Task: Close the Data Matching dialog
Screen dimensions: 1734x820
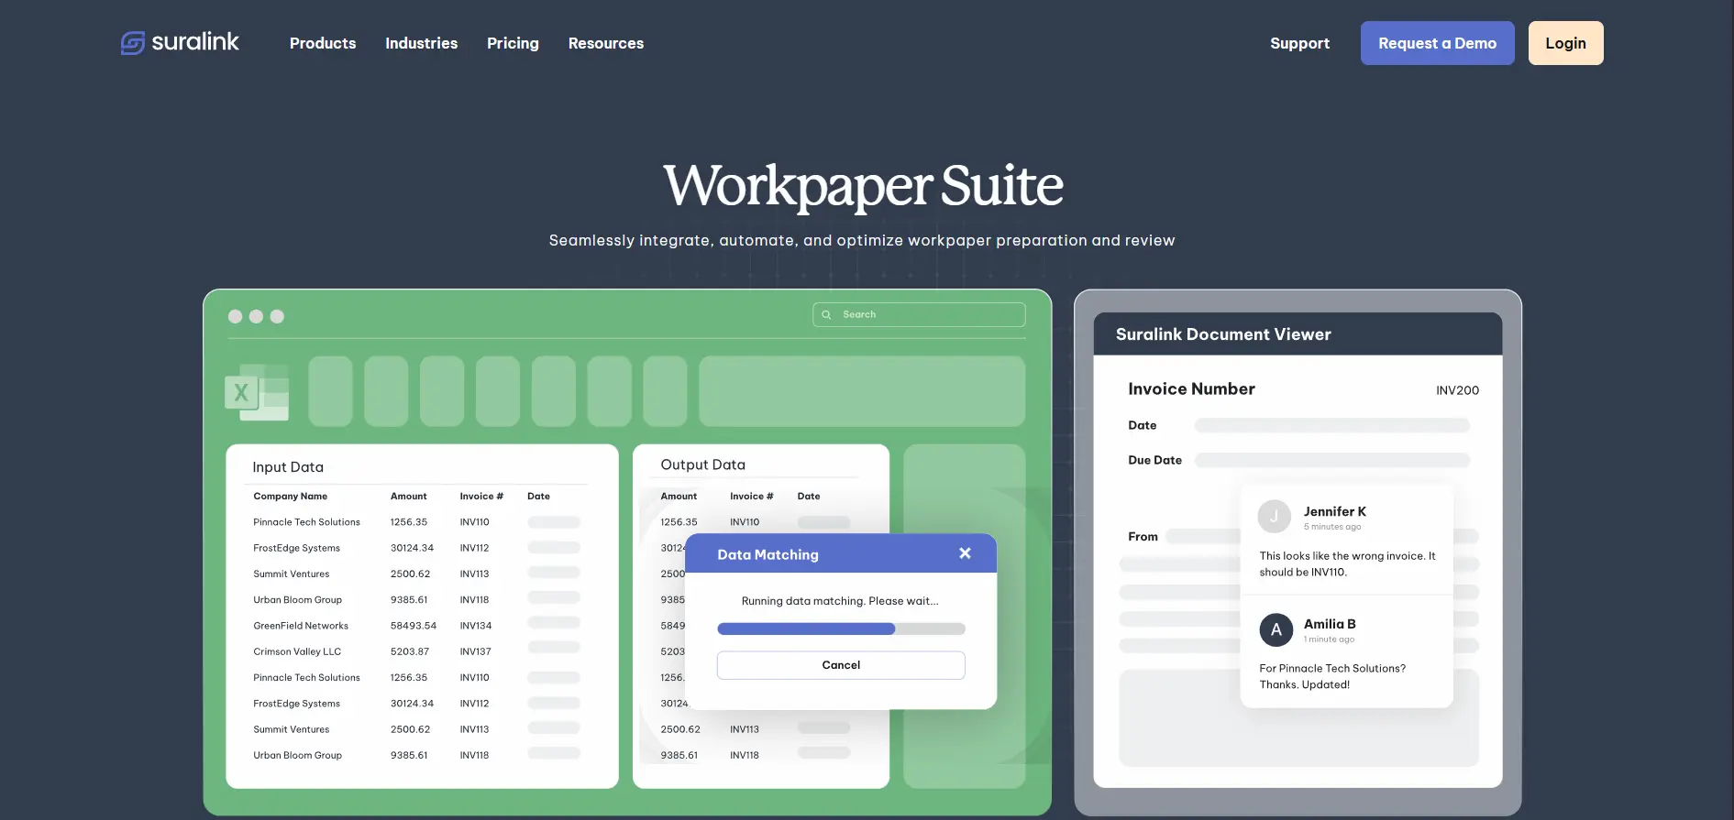Action: point(965,553)
